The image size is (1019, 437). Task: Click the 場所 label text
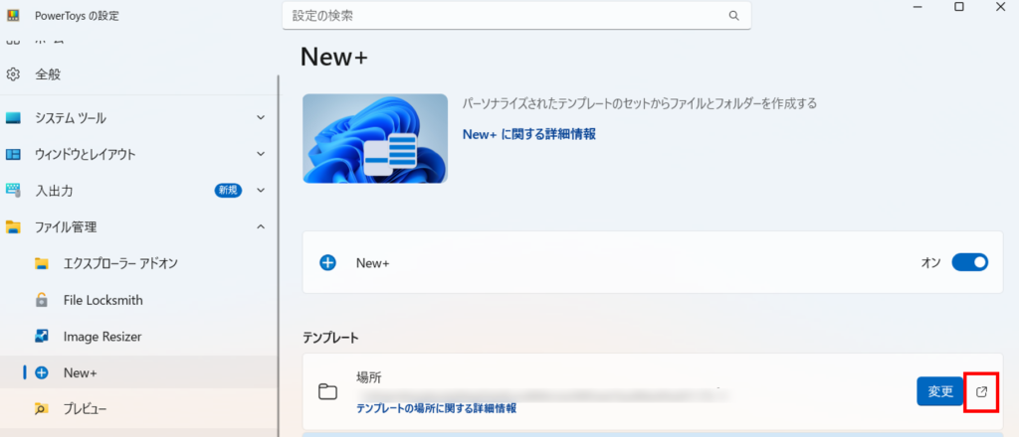(x=368, y=377)
